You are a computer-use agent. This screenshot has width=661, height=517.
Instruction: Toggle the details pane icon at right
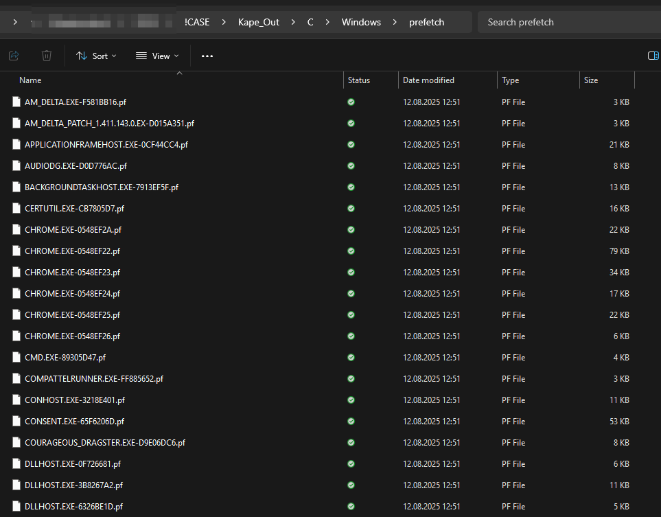pos(653,56)
